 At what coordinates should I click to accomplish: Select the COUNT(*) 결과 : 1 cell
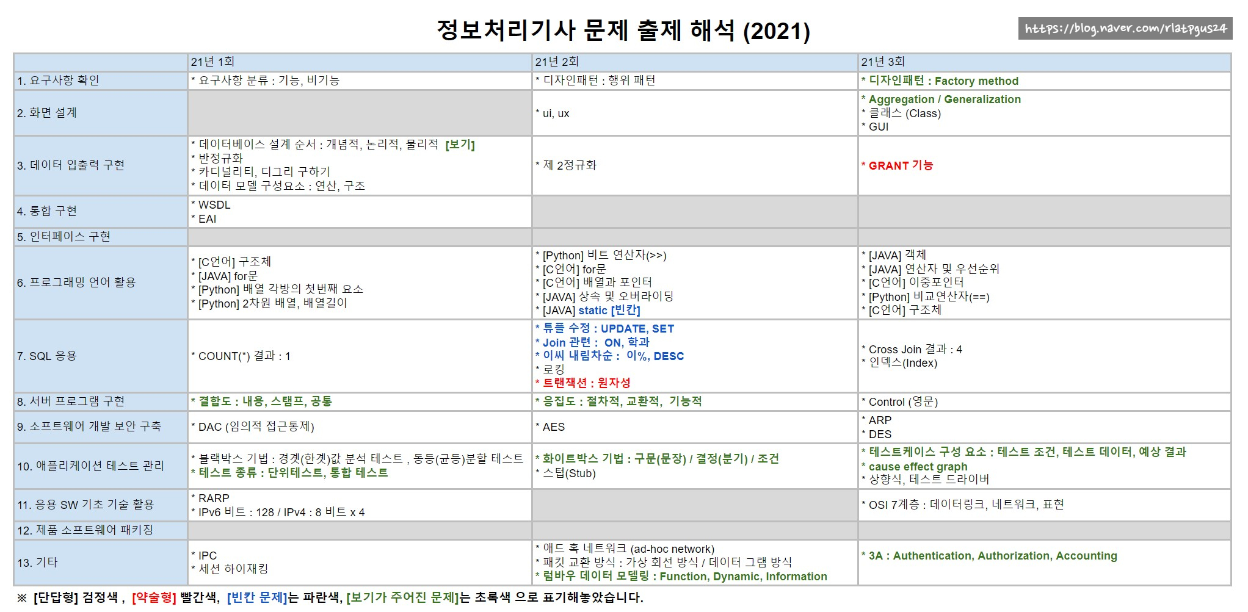pos(244,356)
